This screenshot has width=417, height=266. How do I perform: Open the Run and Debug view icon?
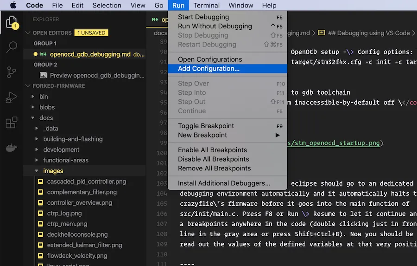[11, 97]
